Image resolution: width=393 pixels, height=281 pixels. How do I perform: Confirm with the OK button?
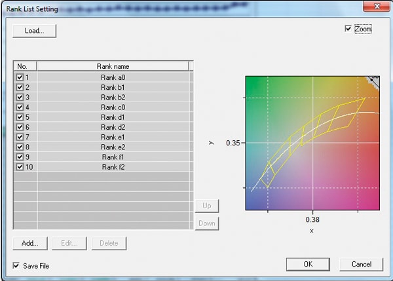tap(307, 264)
